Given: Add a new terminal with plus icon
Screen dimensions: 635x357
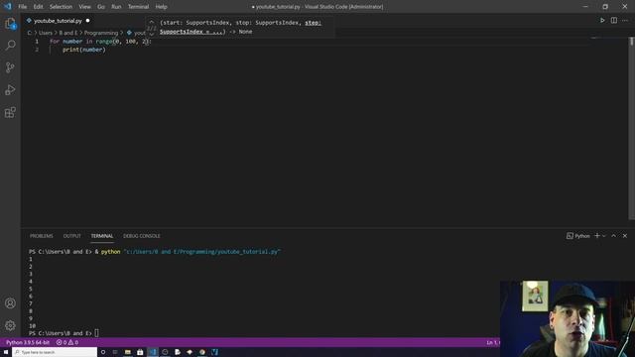Looking at the screenshot, I should [596, 236].
